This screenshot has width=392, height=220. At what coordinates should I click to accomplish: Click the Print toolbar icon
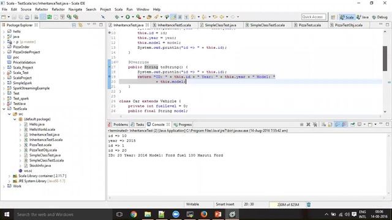(x=27, y=17)
